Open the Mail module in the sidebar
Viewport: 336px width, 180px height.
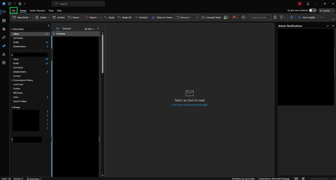4,12
